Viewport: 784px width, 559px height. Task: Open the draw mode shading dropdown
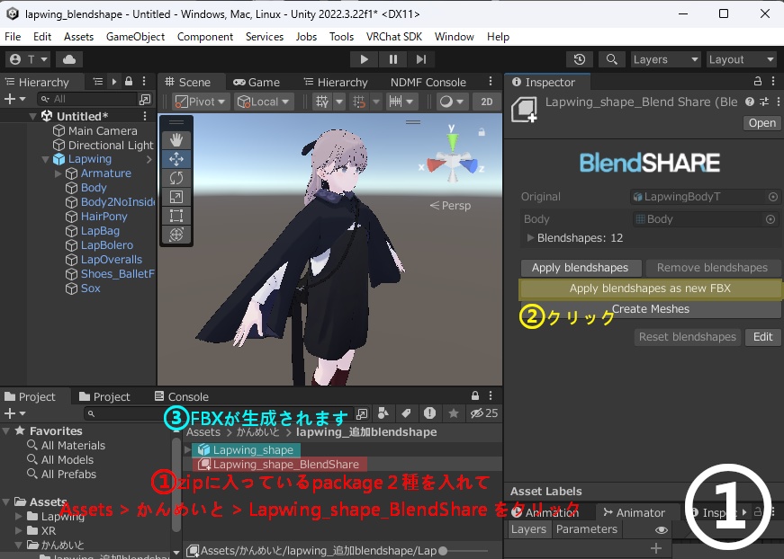pyautogui.click(x=452, y=102)
